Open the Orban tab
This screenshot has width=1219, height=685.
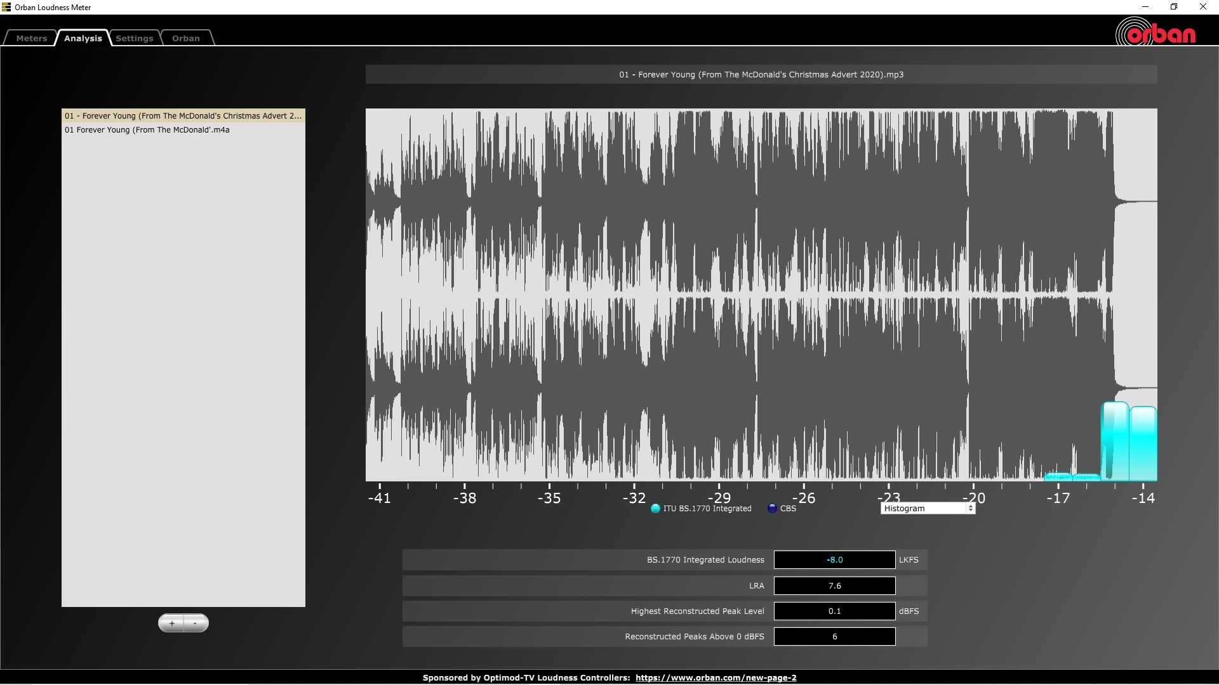tap(186, 38)
